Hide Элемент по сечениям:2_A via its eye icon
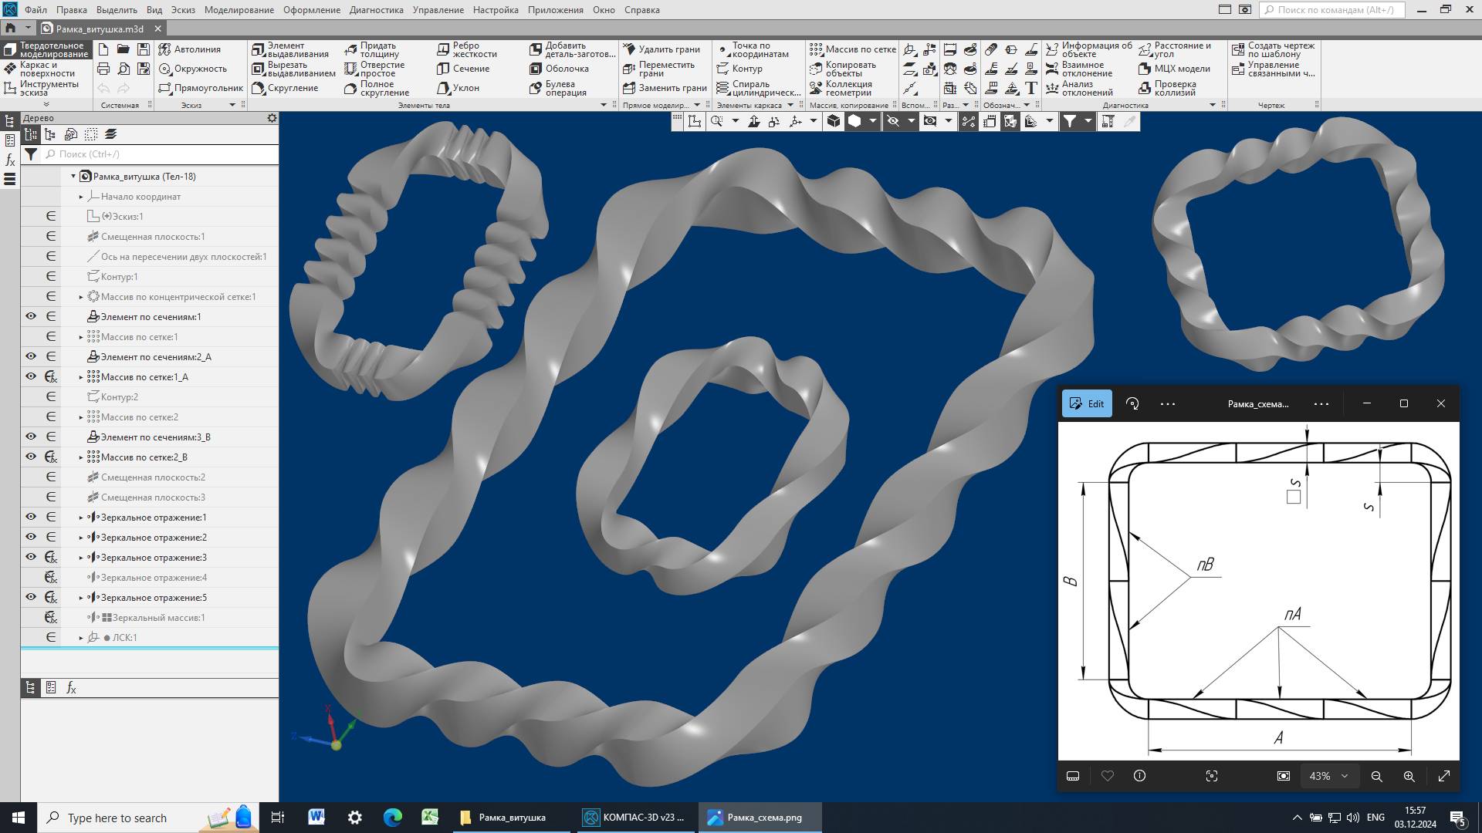 31,356
